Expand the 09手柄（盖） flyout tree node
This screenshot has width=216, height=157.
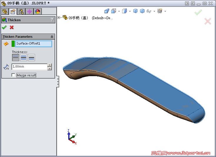(x=59, y=17)
